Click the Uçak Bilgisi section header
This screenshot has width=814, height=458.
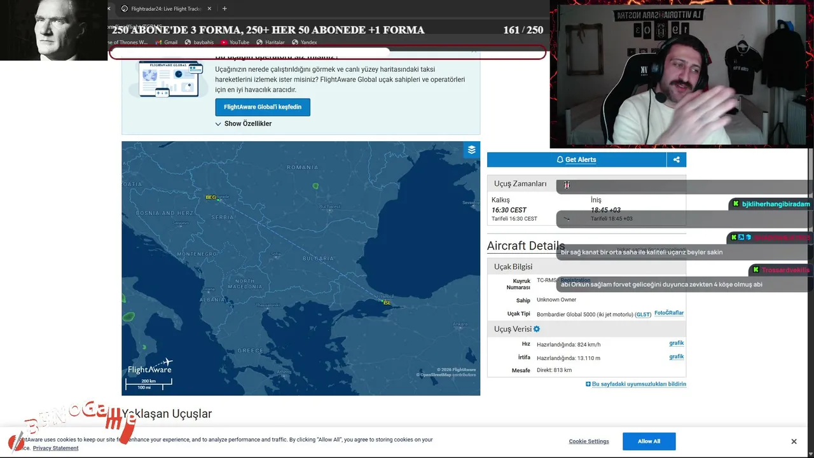tap(586, 267)
